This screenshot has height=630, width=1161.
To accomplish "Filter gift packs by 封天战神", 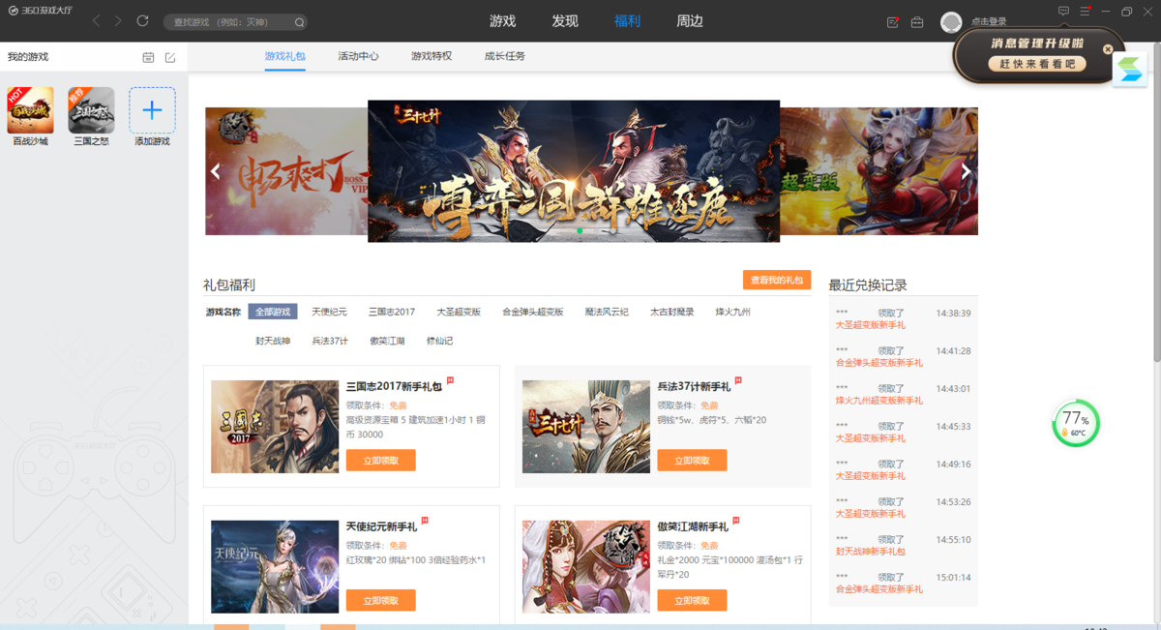I will (273, 341).
